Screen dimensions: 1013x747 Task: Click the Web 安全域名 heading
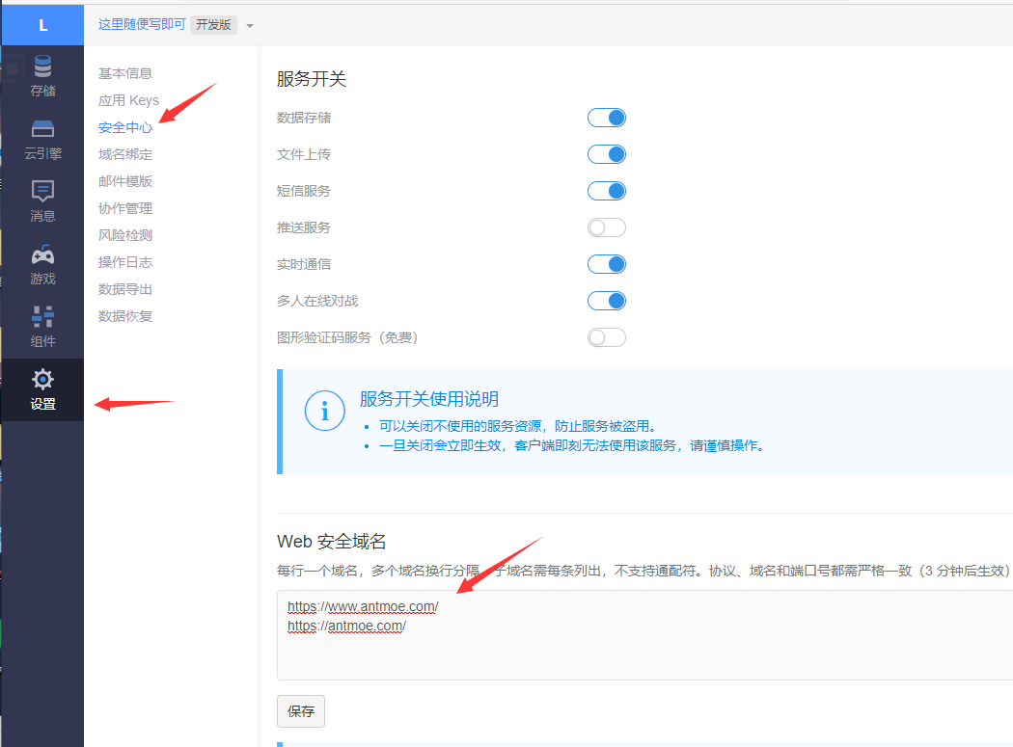[x=332, y=541]
